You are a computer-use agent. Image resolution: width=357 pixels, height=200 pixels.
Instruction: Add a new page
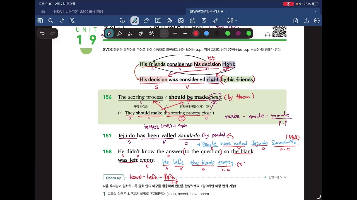(x=296, y=21)
